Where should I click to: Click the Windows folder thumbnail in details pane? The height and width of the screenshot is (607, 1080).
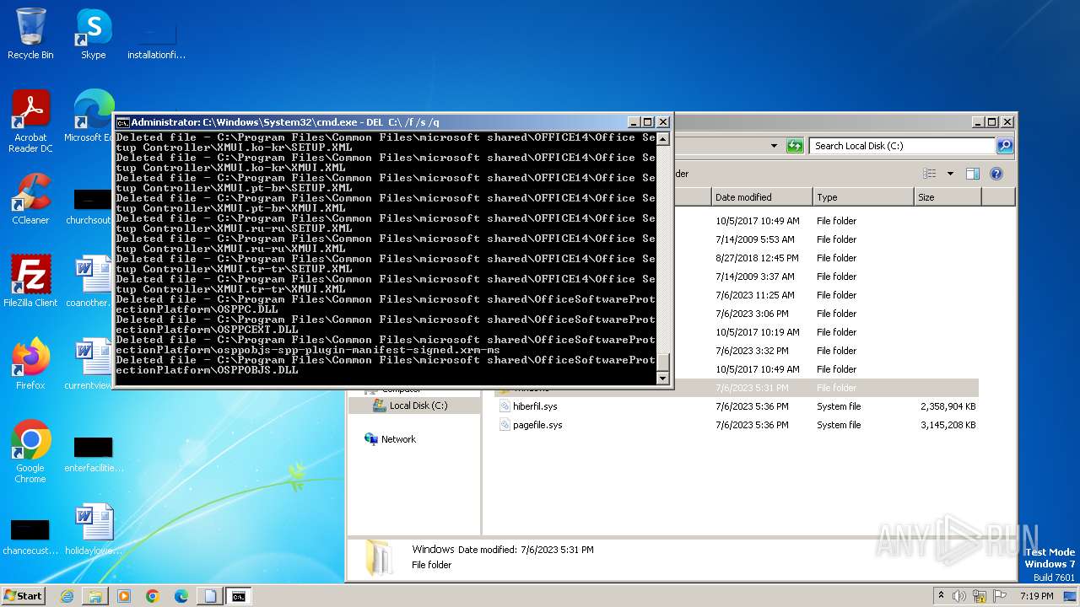pos(379,557)
